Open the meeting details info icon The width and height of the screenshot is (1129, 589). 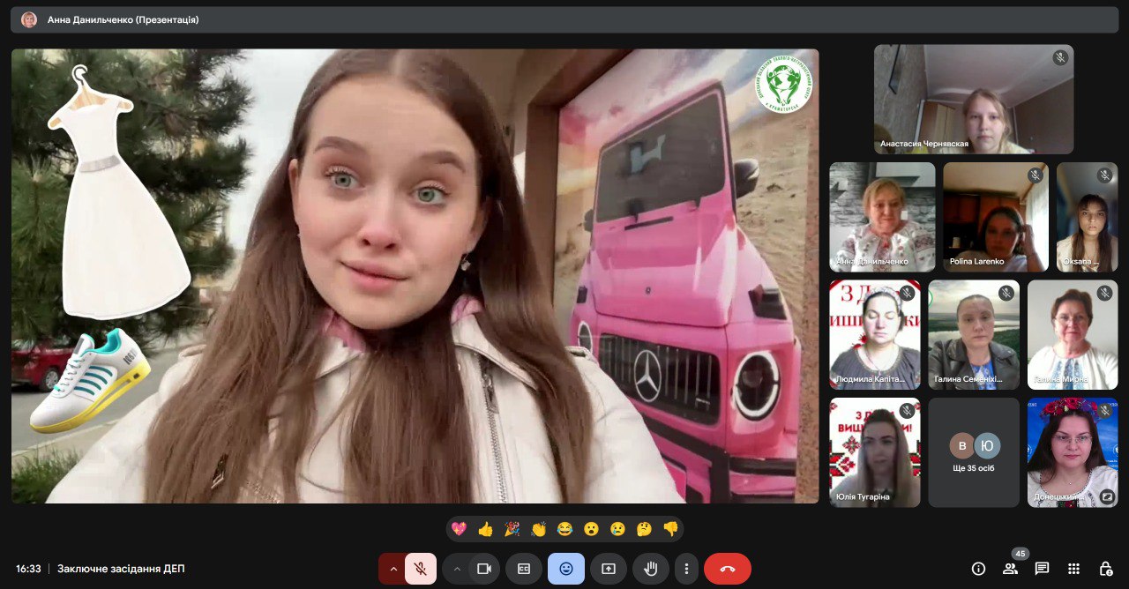click(978, 569)
